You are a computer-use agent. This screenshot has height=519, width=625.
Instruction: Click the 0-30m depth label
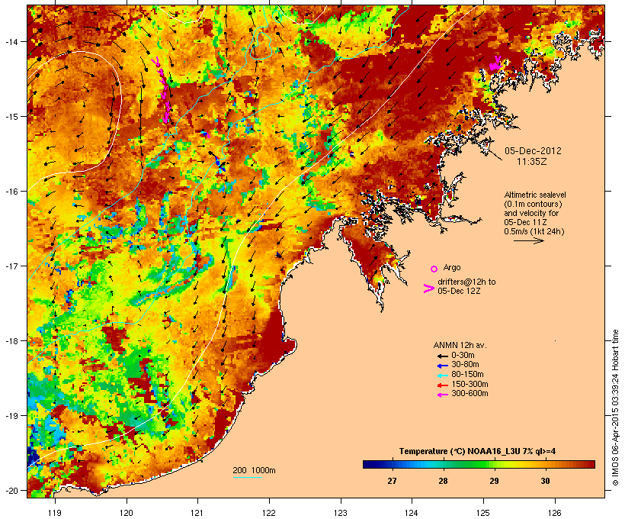[463, 356]
